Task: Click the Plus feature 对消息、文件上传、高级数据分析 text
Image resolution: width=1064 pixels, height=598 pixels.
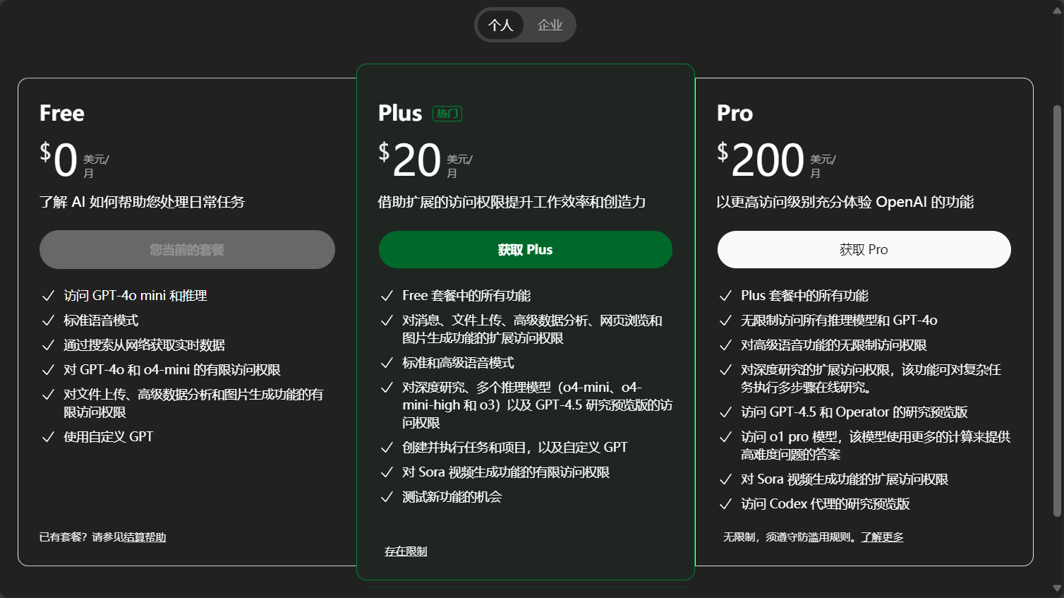Action: (x=532, y=329)
